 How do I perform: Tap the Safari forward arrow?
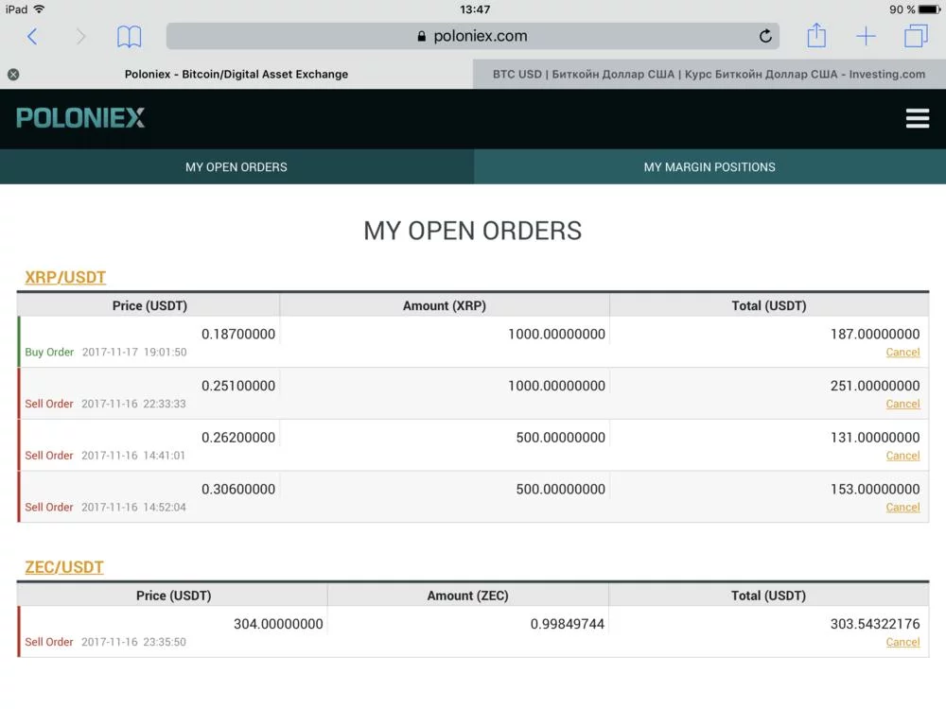tap(80, 37)
